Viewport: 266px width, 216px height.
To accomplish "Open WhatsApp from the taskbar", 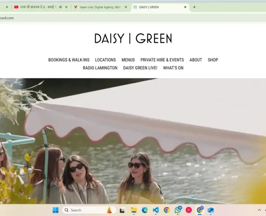I will pos(178,210).
